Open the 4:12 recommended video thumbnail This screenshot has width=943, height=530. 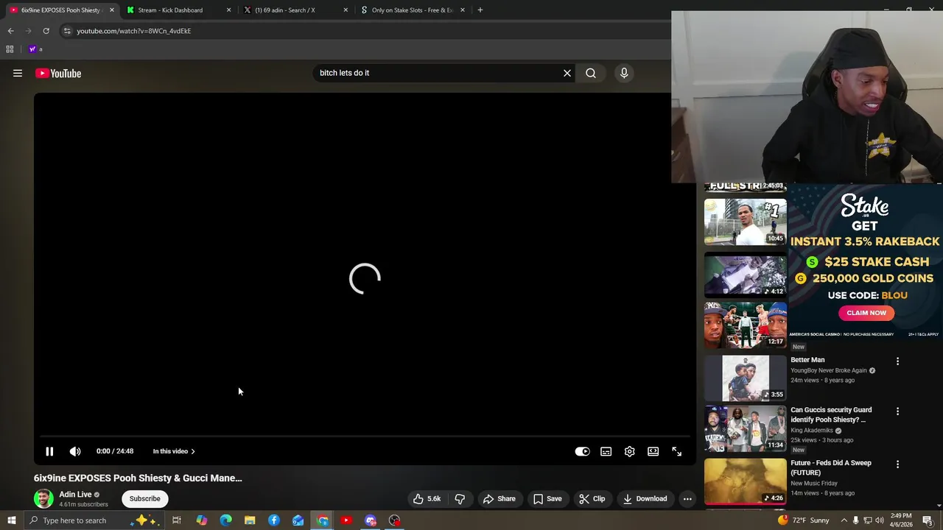(745, 275)
